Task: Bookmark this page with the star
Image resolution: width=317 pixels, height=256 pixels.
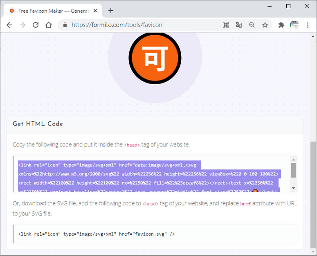Action: point(265,25)
